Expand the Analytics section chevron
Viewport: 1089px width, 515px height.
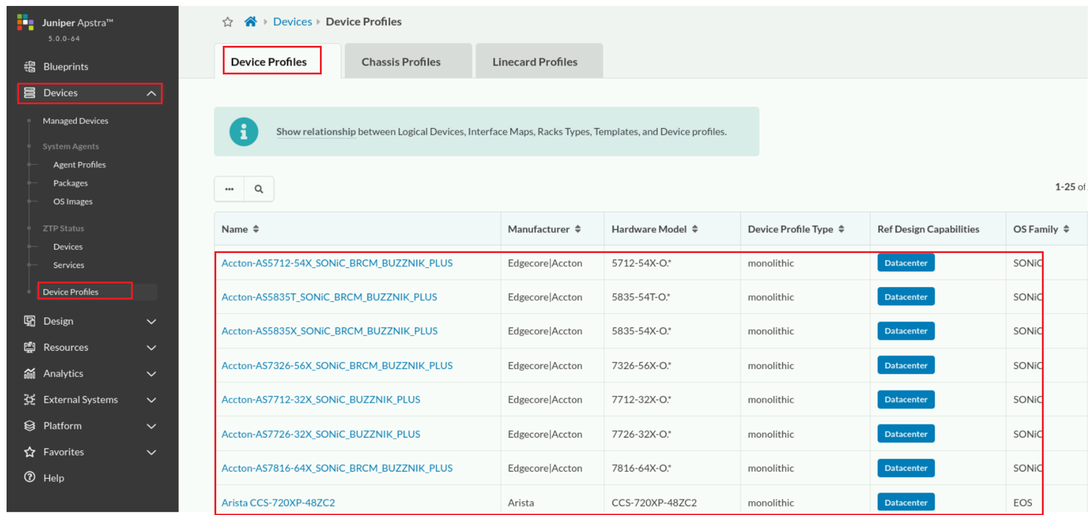point(151,374)
